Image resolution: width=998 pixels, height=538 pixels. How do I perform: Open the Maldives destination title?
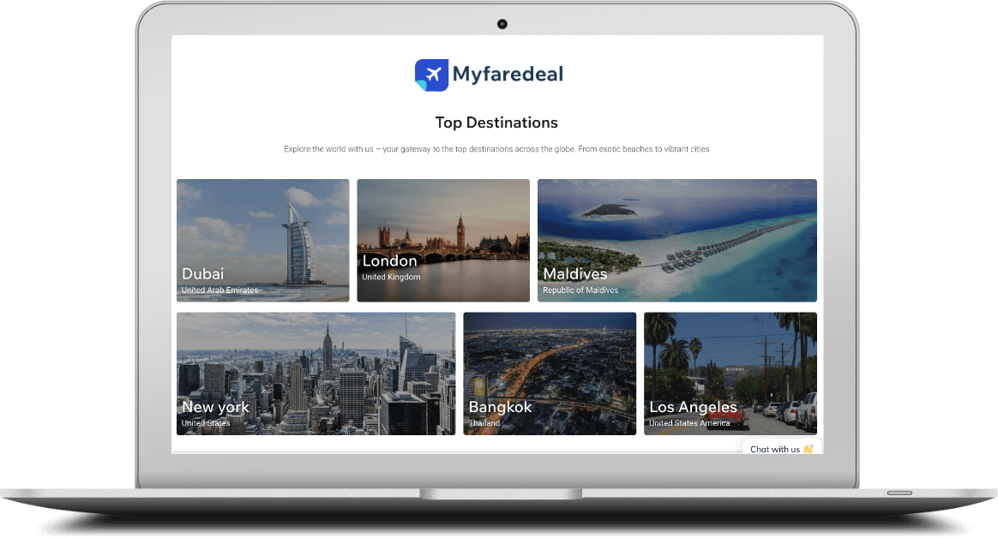click(x=574, y=274)
